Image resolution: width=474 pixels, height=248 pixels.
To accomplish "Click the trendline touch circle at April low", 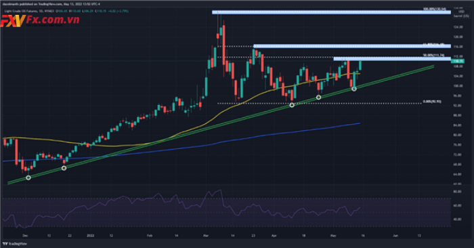I will (x=292, y=105).
